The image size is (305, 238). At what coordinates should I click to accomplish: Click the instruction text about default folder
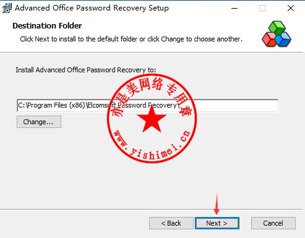[131, 39]
